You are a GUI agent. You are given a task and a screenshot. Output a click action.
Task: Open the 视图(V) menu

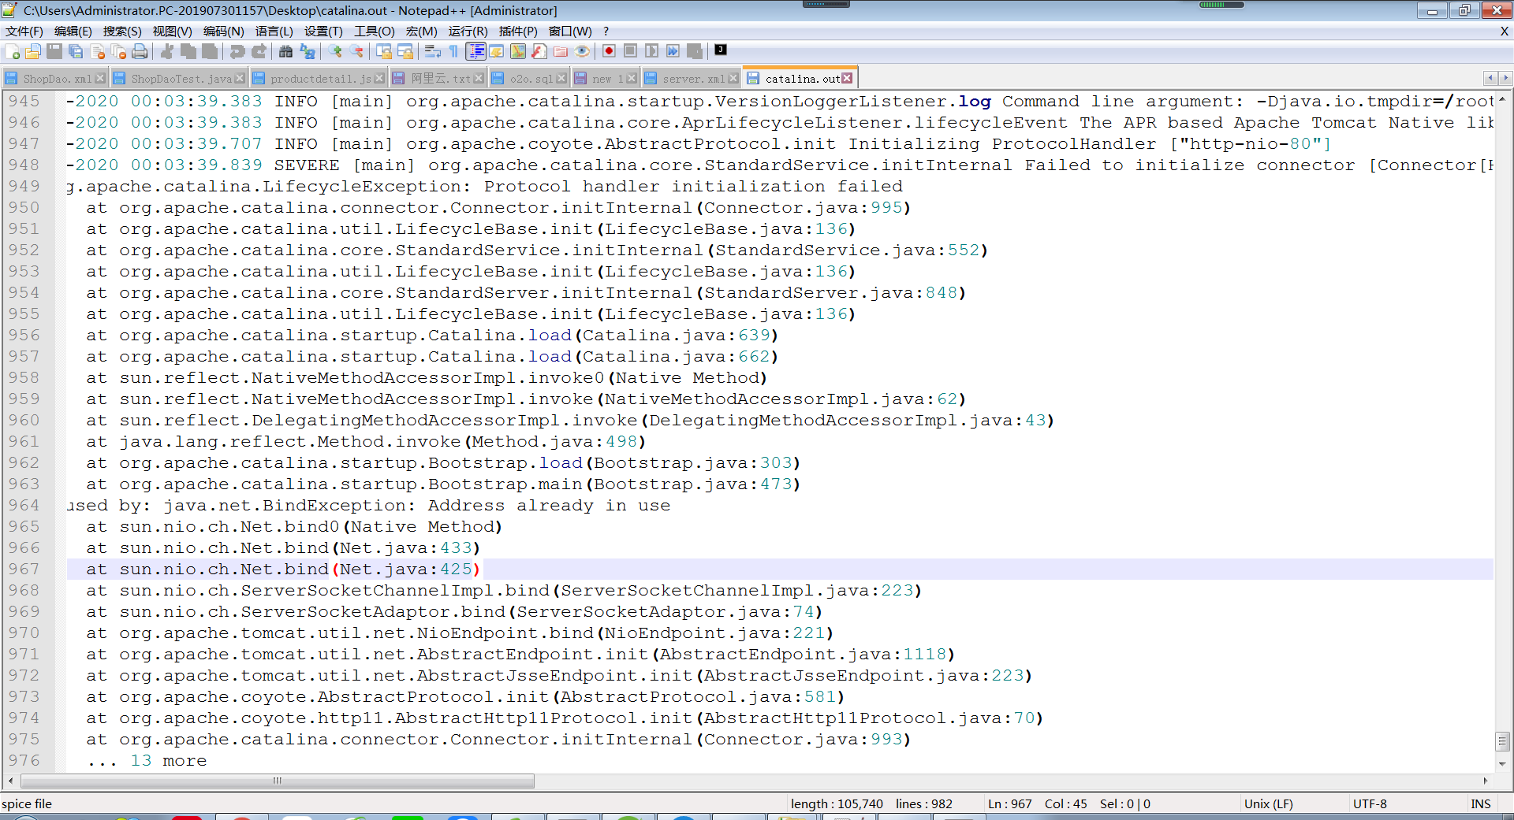click(173, 32)
